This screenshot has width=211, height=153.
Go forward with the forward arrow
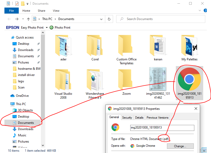point(17,19)
